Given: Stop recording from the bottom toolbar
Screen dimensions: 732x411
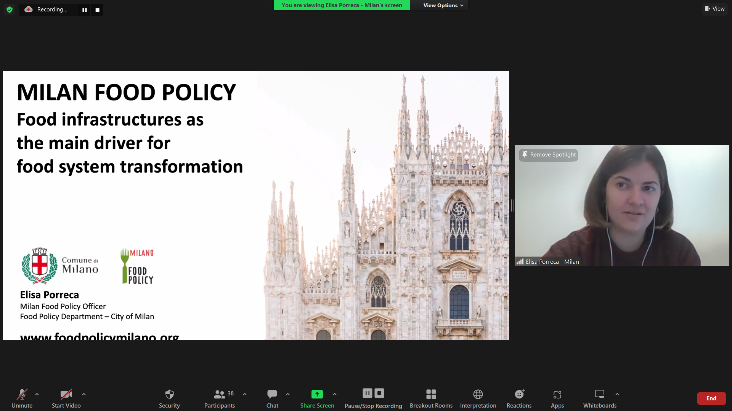Looking at the screenshot, I should pos(379,393).
